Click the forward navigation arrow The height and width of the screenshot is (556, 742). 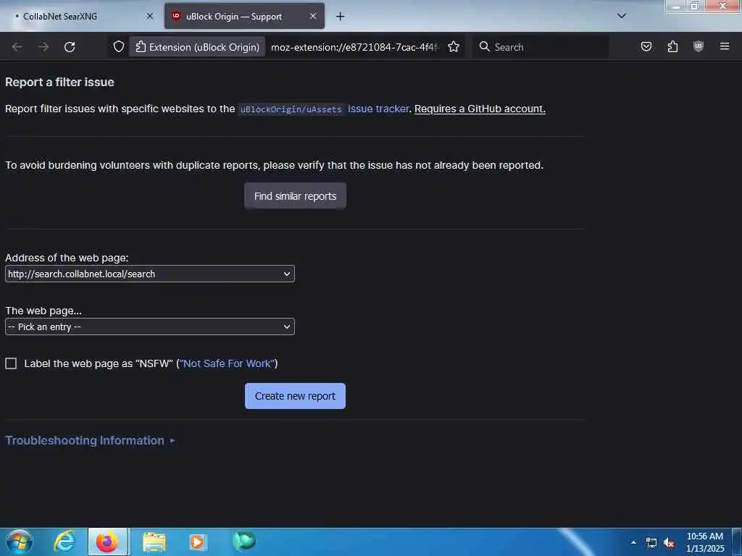click(x=43, y=47)
